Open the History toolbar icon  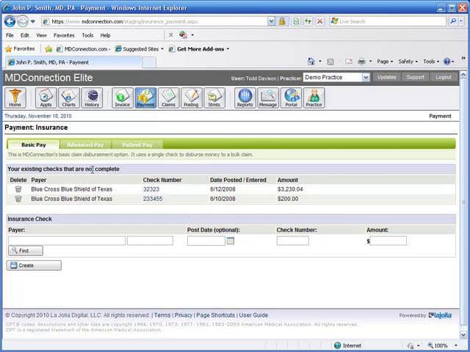tap(92, 98)
